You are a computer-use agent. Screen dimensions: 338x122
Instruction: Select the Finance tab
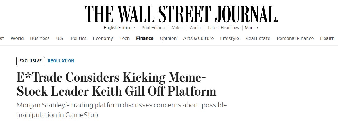[x=145, y=39]
